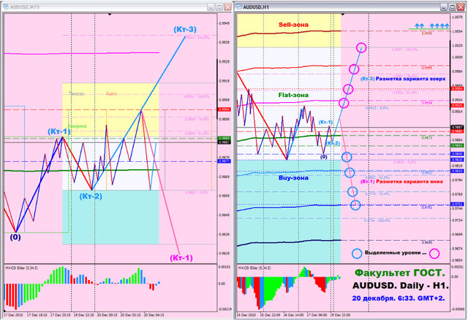Viewport: 468px width, 321px height.
Task: Click the chart shift triangle in M15 window
Action: click(110, 15)
